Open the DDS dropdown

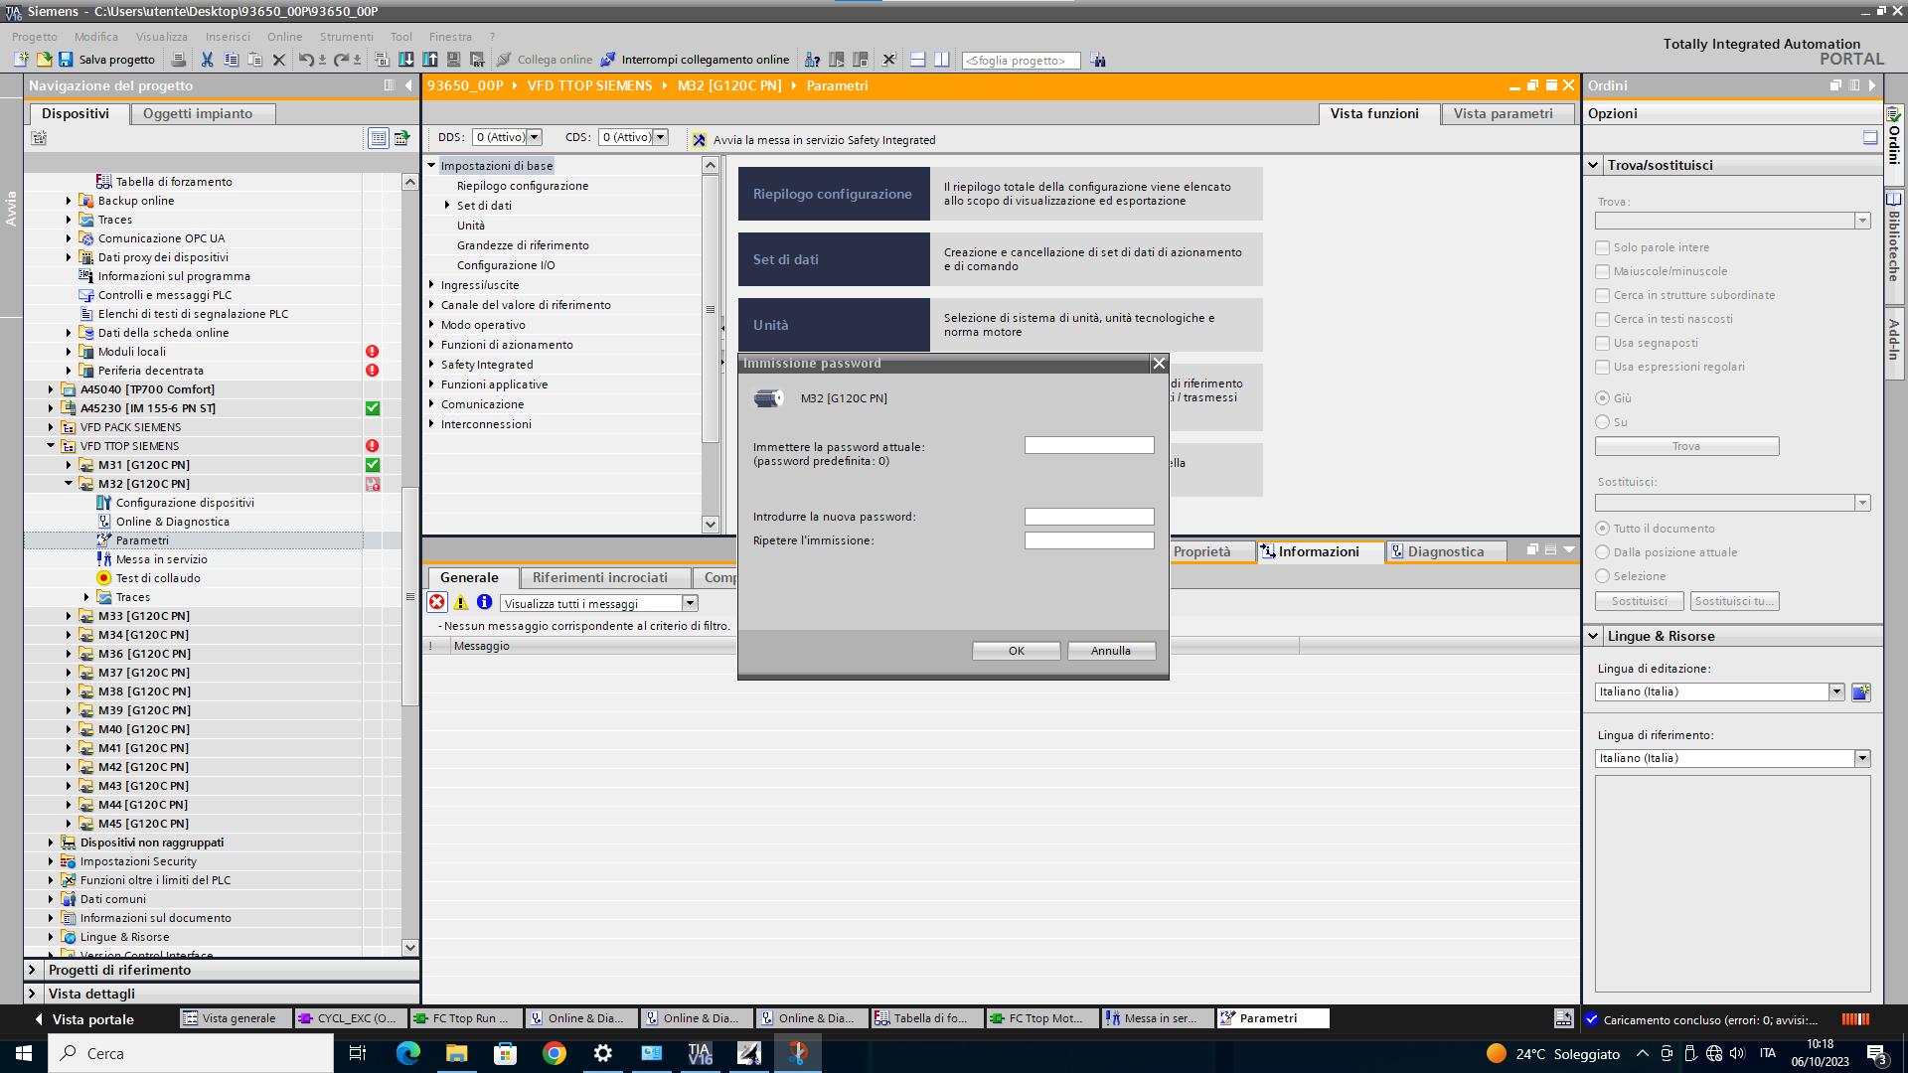click(535, 137)
